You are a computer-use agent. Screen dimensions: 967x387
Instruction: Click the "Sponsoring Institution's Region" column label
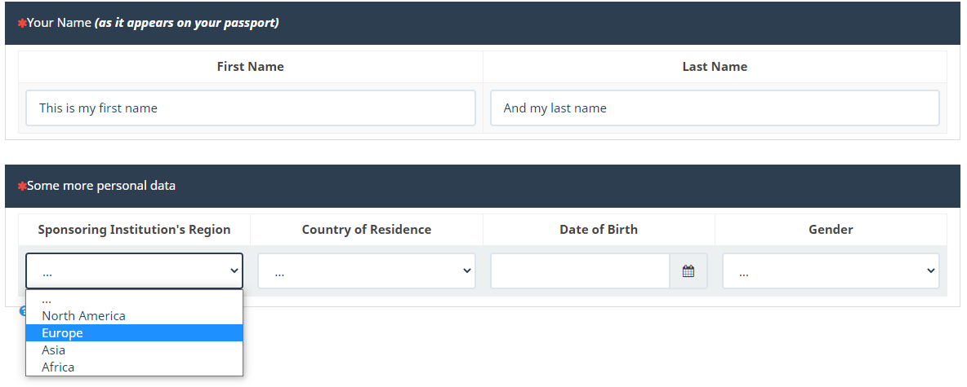tap(134, 230)
